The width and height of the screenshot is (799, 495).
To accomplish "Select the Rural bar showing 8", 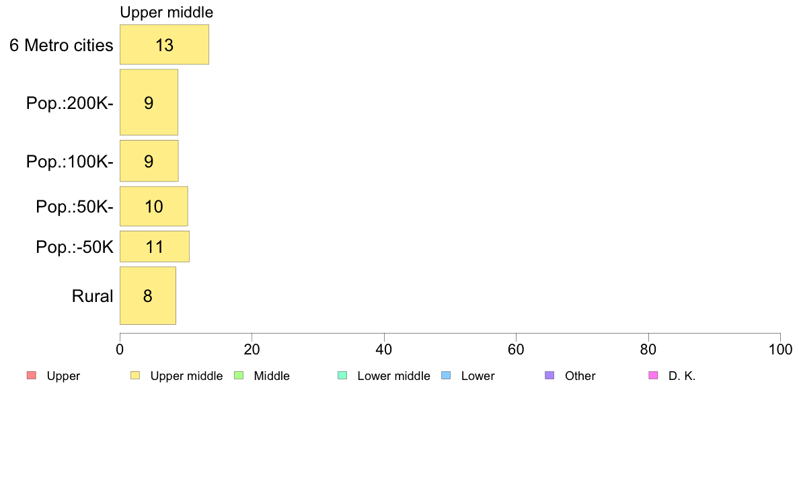I will click(x=148, y=296).
